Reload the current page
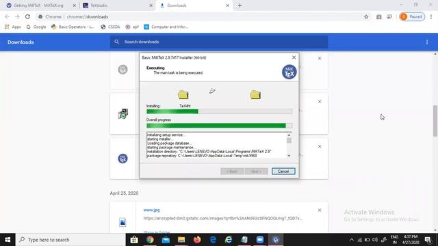Image resolution: width=438 pixels, height=246 pixels. 27,16
